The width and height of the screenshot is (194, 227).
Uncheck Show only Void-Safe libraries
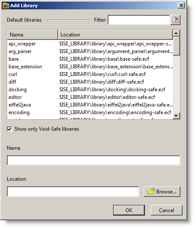click(10, 129)
